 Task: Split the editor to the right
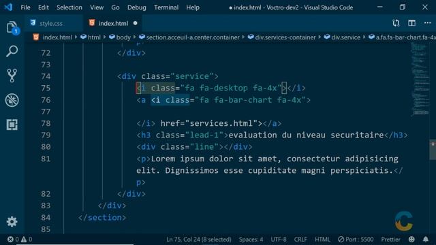pyautogui.click(x=411, y=23)
